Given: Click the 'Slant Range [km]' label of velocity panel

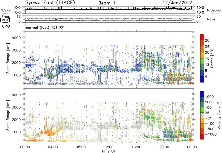Looking at the screenshot, I should click(x=8, y=115).
